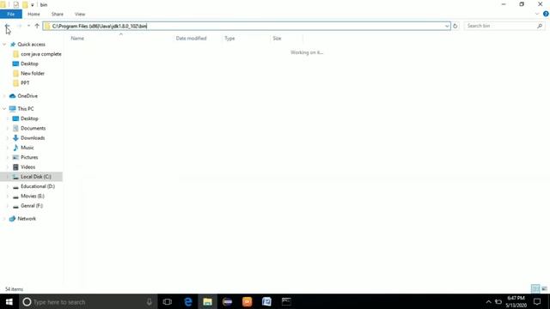This screenshot has width=550, height=309.
Task: Expand the Network node
Action: 4,219
